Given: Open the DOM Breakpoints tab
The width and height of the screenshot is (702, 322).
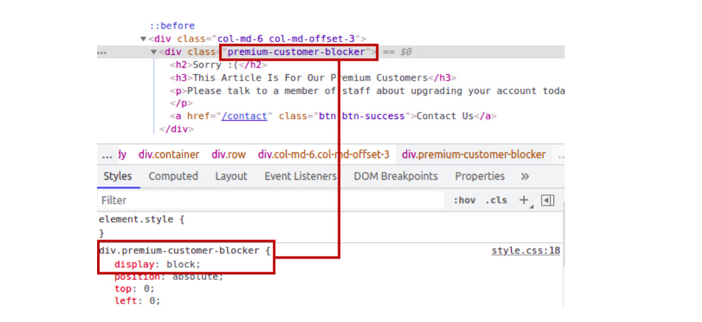Looking at the screenshot, I should point(396,177).
